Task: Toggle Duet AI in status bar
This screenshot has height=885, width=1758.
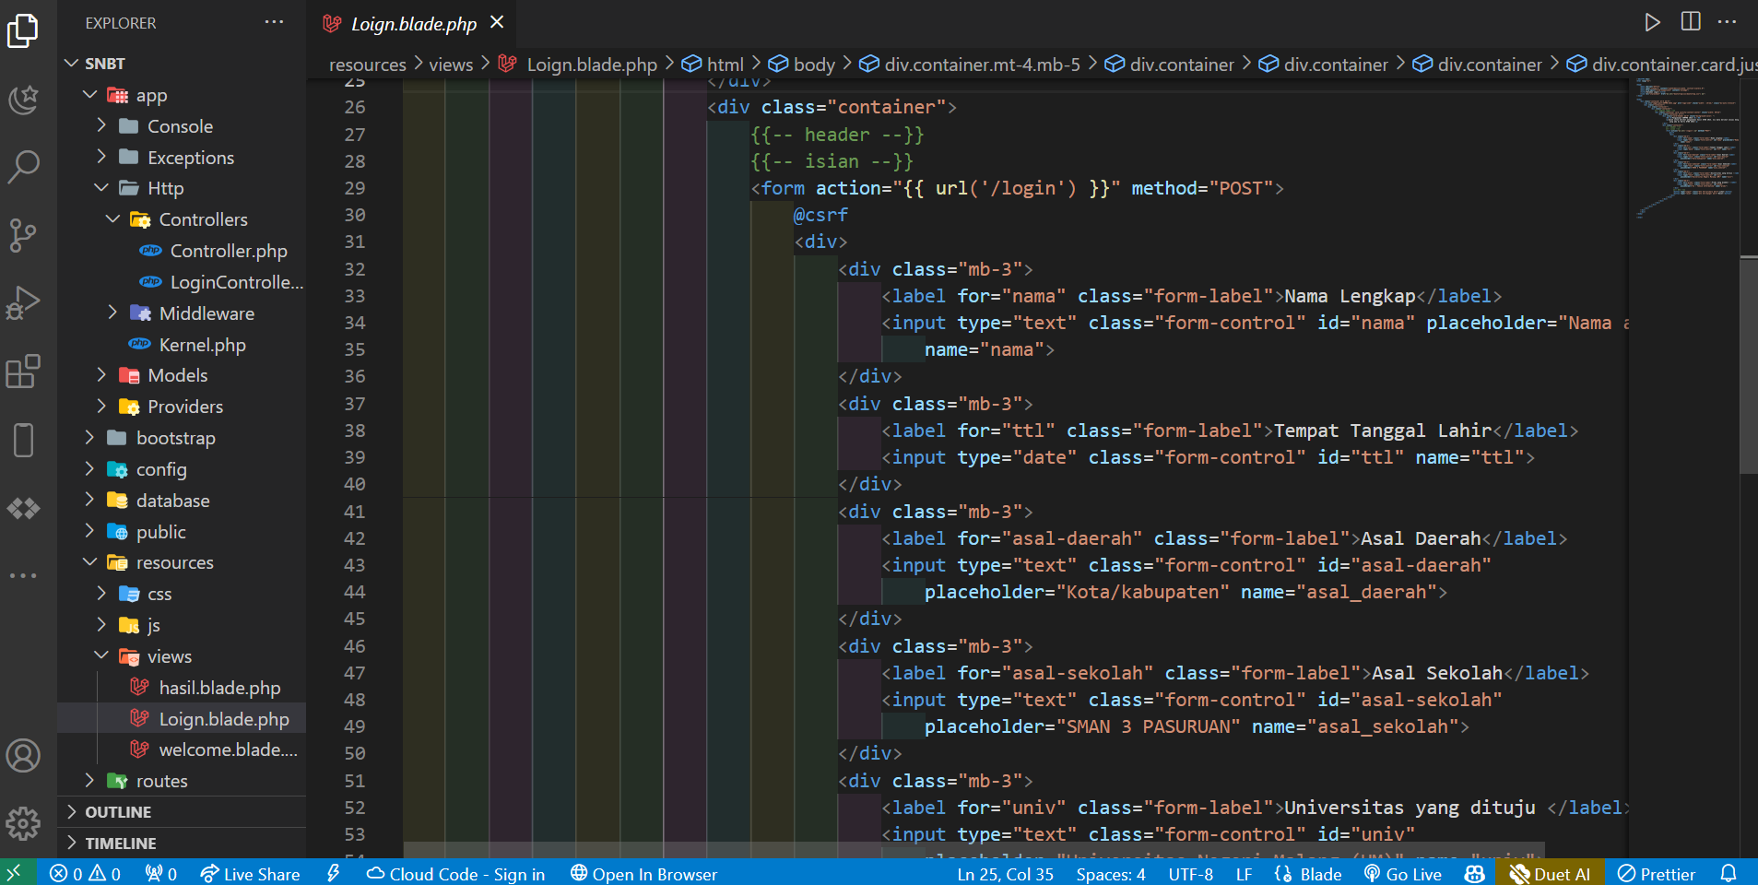Action: point(1550,874)
